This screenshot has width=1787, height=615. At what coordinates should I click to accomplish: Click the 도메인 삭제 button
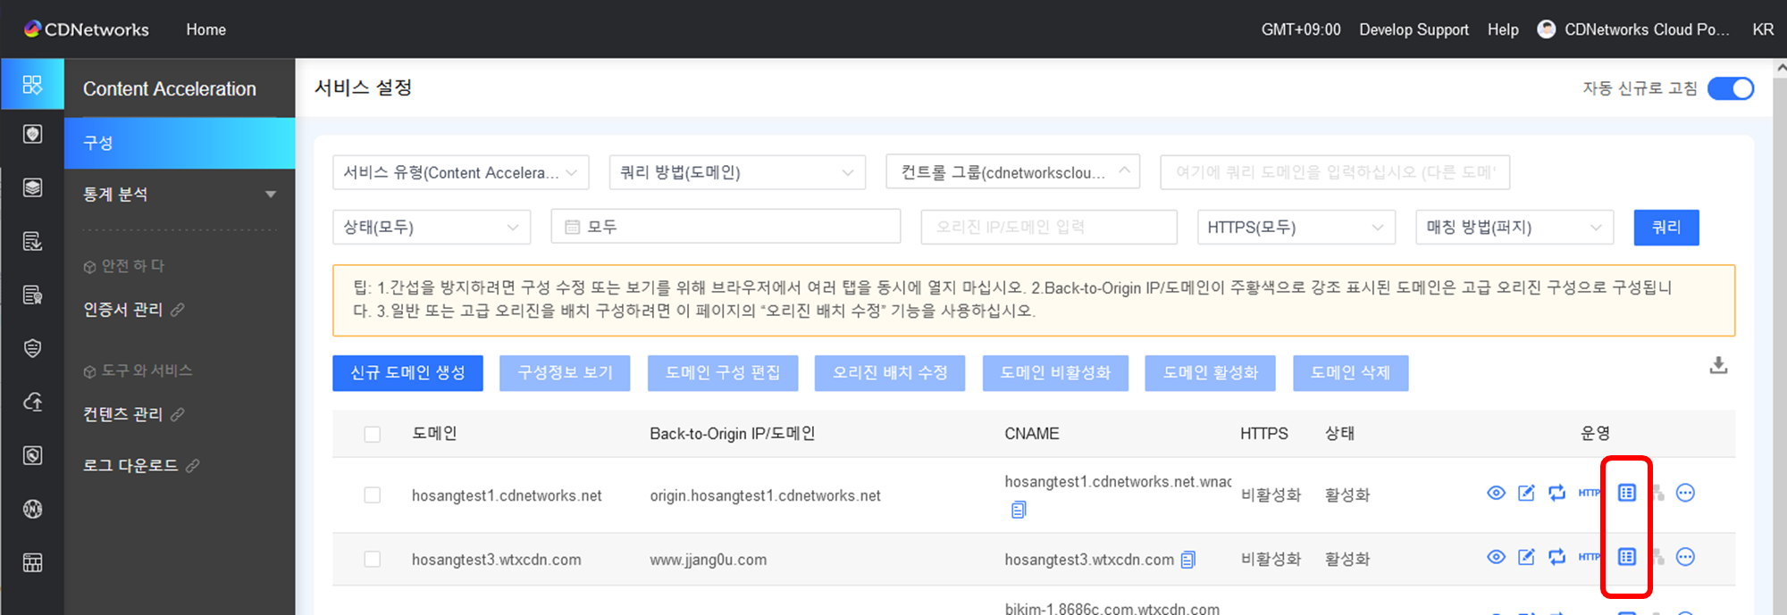click(1351, 373)
